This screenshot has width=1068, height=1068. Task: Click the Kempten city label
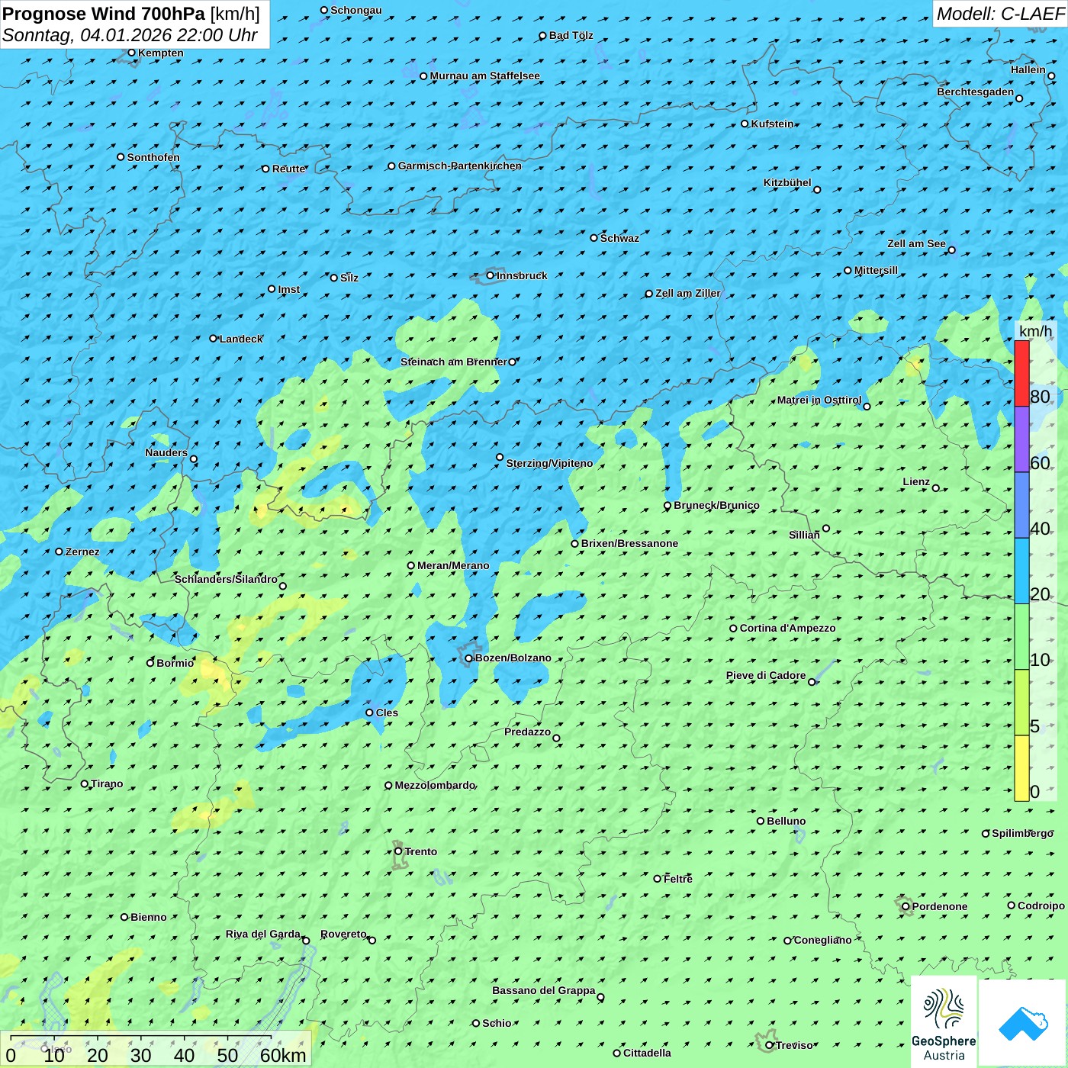click(160, 53)
